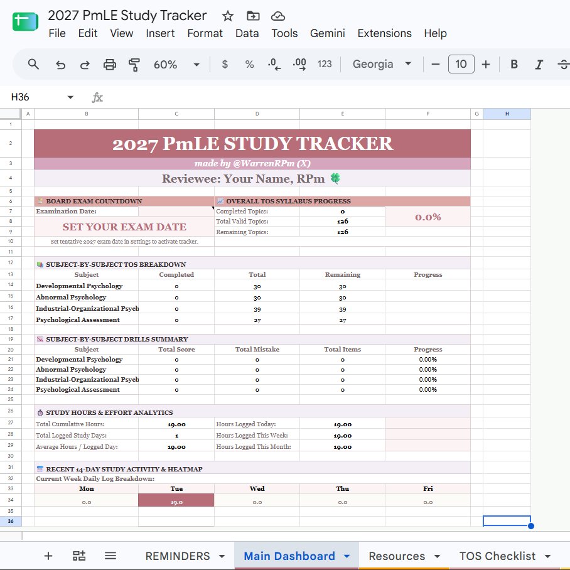Select the 0.0% overall progress cell

428,217
